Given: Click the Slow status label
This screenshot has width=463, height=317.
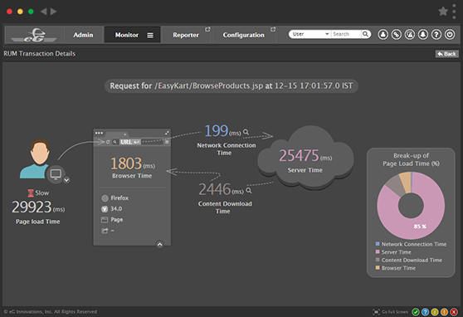Looking at the screenshot, I should pyautogui.click(x=42, y=193).
